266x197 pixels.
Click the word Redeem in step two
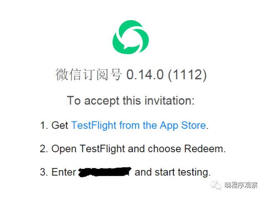coord(204,149)
